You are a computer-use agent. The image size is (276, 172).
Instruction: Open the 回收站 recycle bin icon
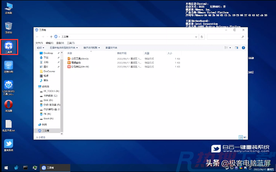click(8, 28)
